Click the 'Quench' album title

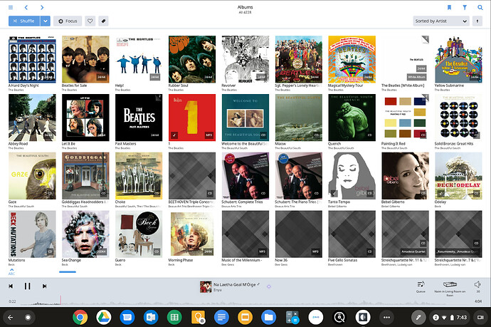tap(334, 144)
